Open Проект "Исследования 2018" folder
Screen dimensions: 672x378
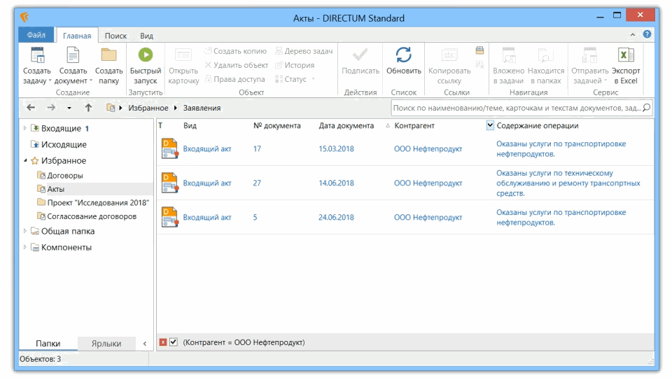coord(98,203)
